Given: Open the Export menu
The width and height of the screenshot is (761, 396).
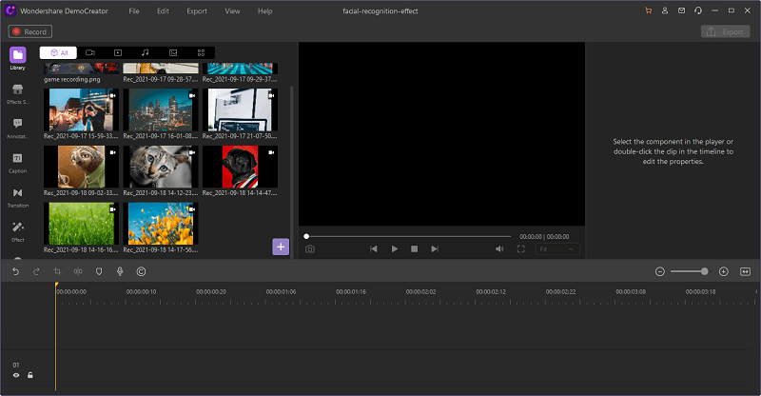Looking at the screenshot, I should (197, 10).
